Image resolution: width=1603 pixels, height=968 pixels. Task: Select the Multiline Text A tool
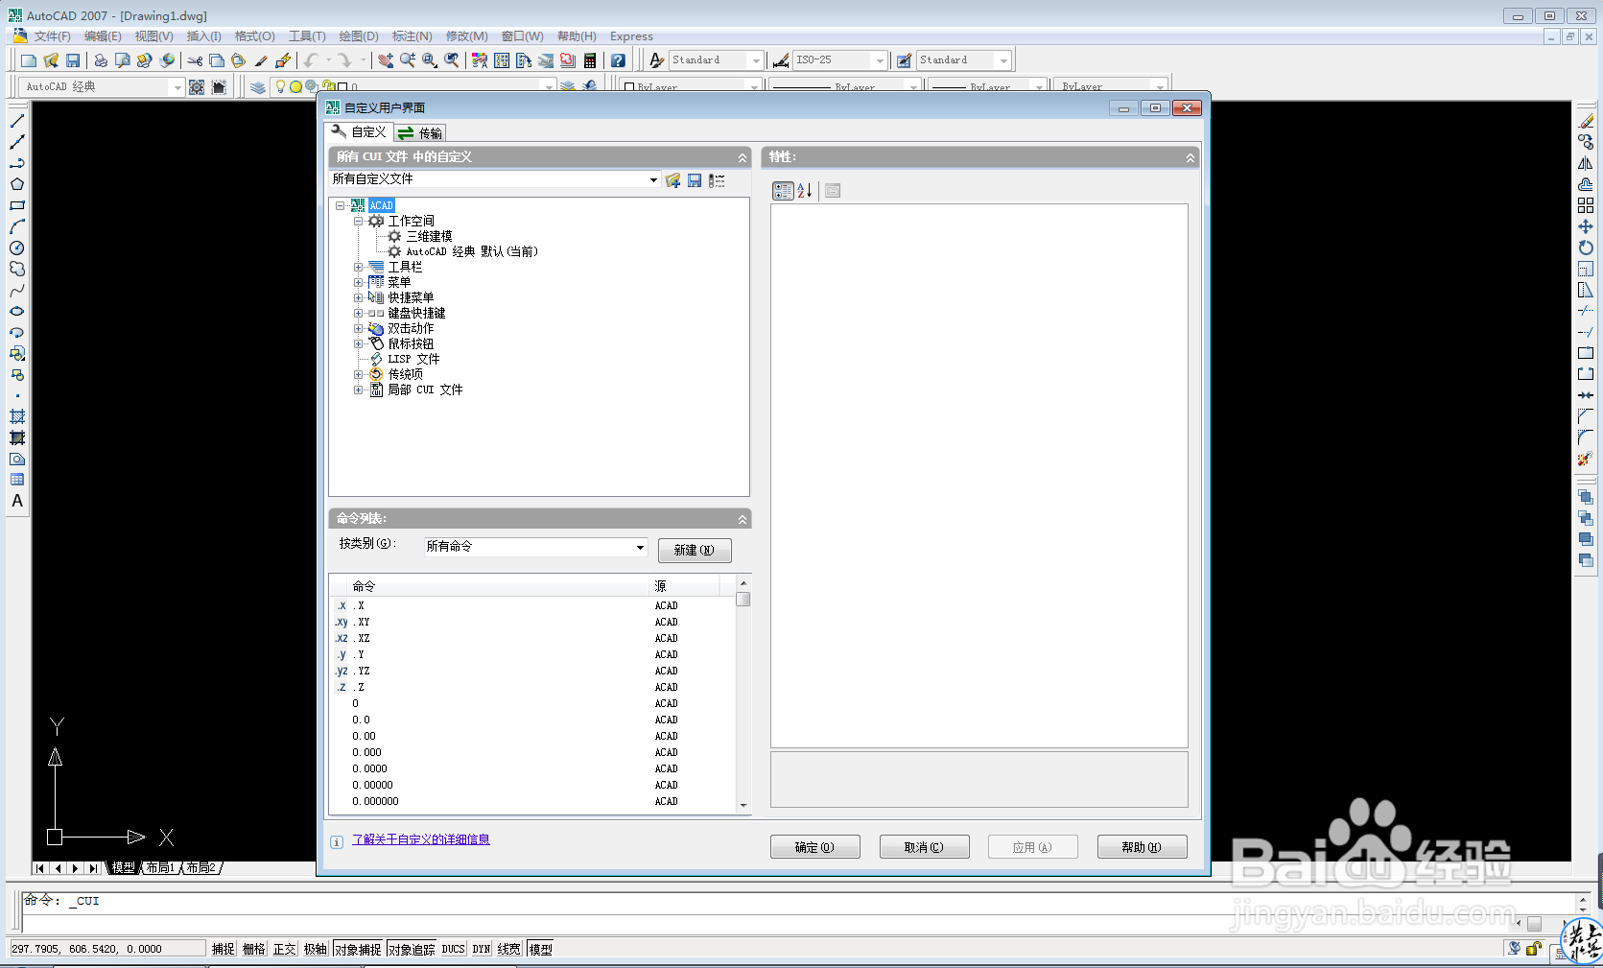(x=17, y=501)
